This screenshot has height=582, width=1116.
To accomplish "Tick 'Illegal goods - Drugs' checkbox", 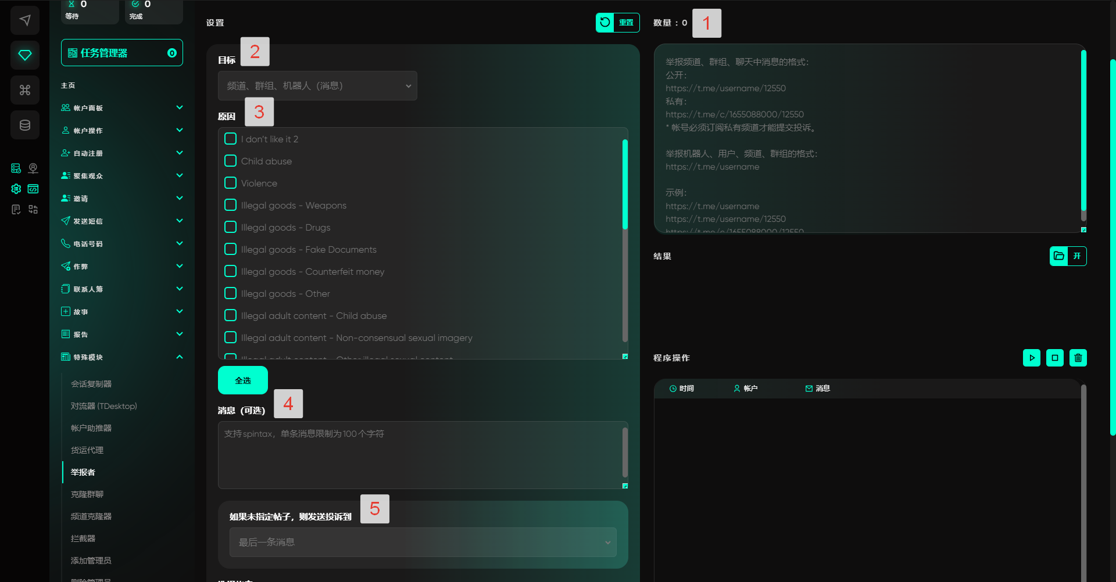I will 231,227.
